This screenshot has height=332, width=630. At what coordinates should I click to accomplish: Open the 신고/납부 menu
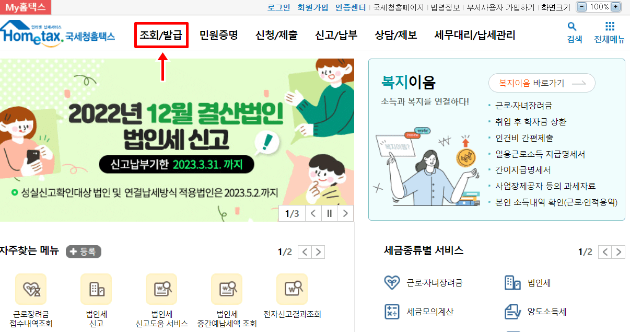point(336,36)
